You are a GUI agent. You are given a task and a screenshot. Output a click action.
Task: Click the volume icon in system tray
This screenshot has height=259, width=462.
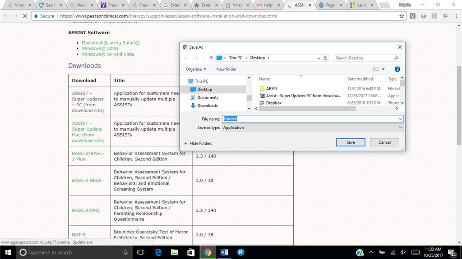tap(403, 253)
